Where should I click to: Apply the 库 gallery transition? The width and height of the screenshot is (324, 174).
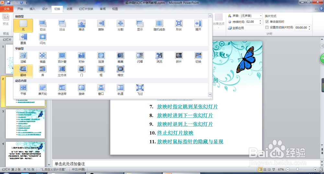(x=42, y=71)
